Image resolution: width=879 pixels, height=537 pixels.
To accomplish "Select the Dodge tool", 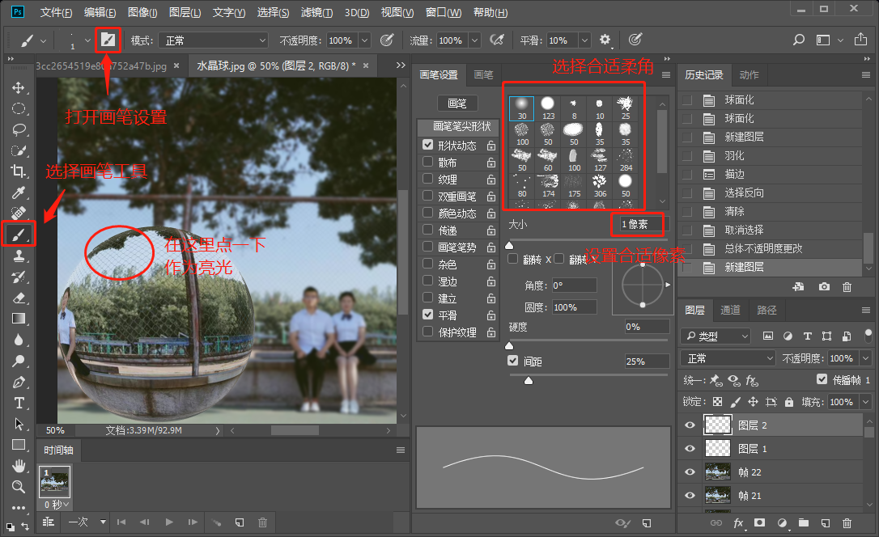I will click(19, 362).
